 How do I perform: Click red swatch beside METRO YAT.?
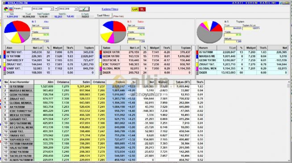click(4, 52)
